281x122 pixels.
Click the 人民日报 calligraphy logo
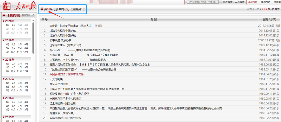point(25,6)
